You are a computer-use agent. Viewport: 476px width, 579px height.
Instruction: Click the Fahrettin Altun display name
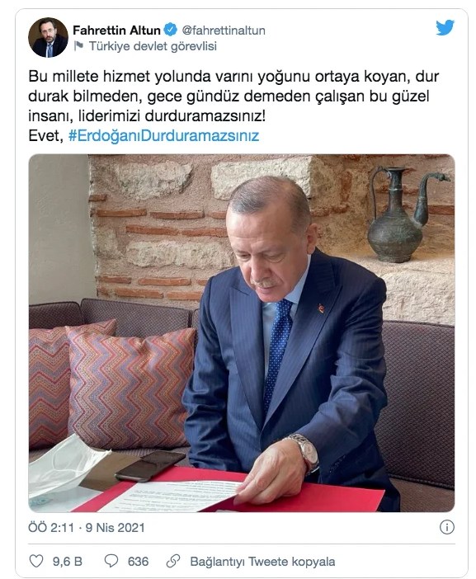(116, 30)
